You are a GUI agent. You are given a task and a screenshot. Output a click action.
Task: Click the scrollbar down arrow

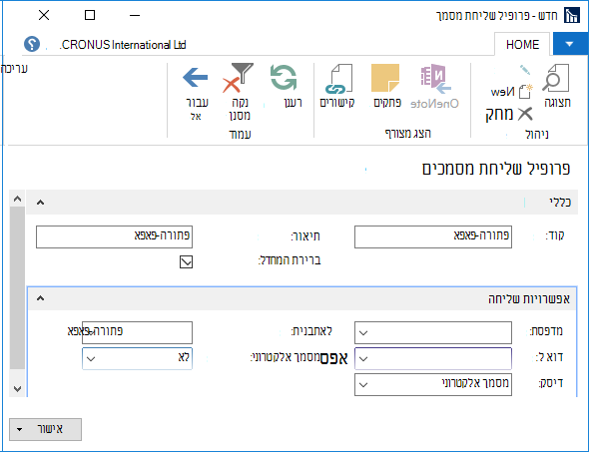17,389
